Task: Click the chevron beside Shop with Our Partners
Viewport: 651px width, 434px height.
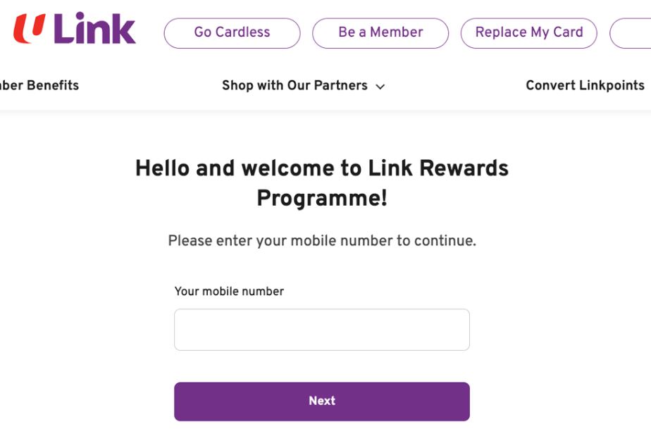Action: pyautogui.click(x=380, y=86)
